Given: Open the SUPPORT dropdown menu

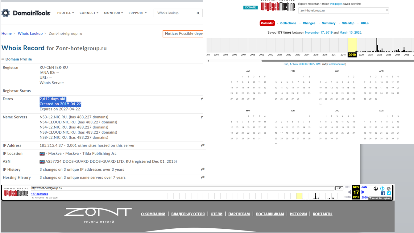Looking at the screenshot, I should point(138,13).
